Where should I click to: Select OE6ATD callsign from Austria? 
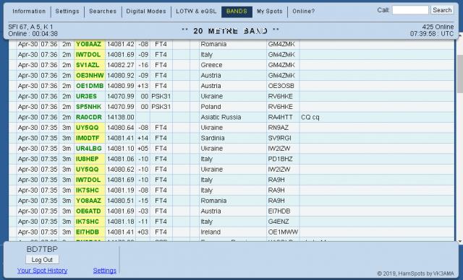pos(88,211)
